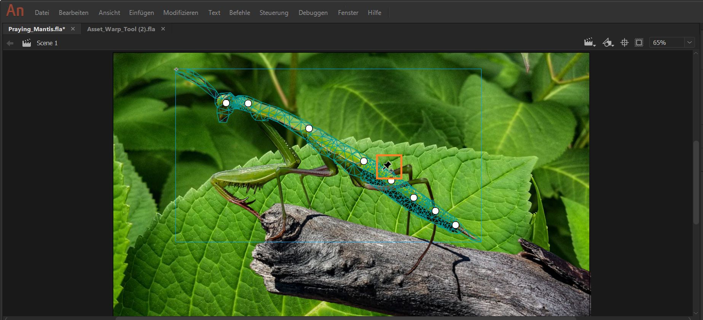Click the transformation point crosshair at the antenna tip

point(176,69)
